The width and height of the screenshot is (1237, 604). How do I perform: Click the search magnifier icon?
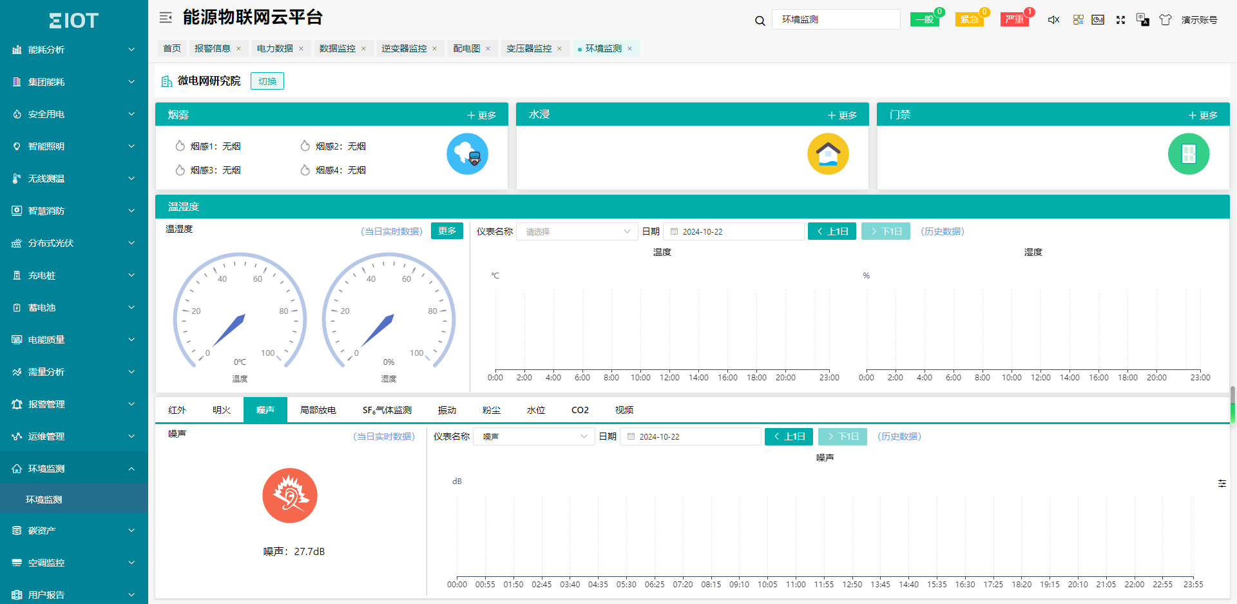tap(760, 21)
